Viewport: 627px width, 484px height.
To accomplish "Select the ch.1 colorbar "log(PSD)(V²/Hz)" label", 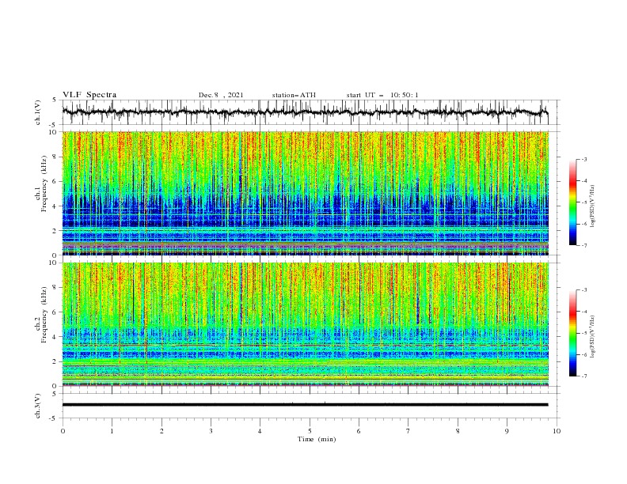I will [592, 206].
